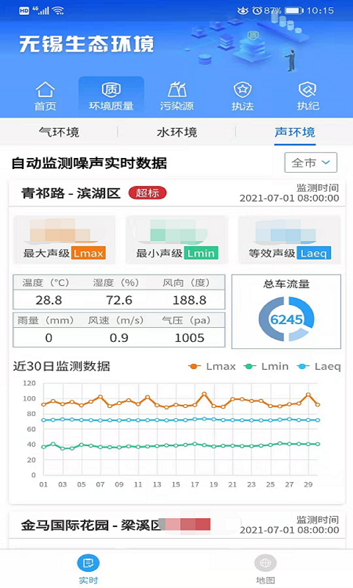Tap the wind direction value 188.8

tap(190, 301)
